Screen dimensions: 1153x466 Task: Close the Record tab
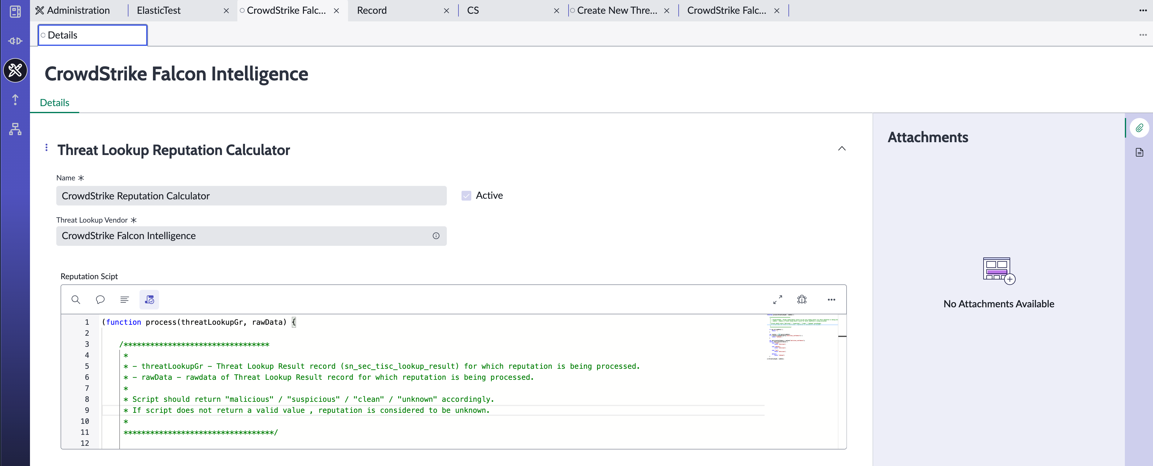click(446, 11)
